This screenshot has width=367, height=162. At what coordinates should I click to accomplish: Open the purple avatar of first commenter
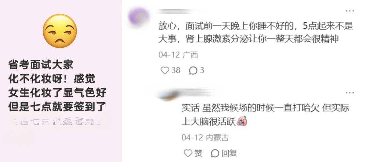[x=139, y=17]
